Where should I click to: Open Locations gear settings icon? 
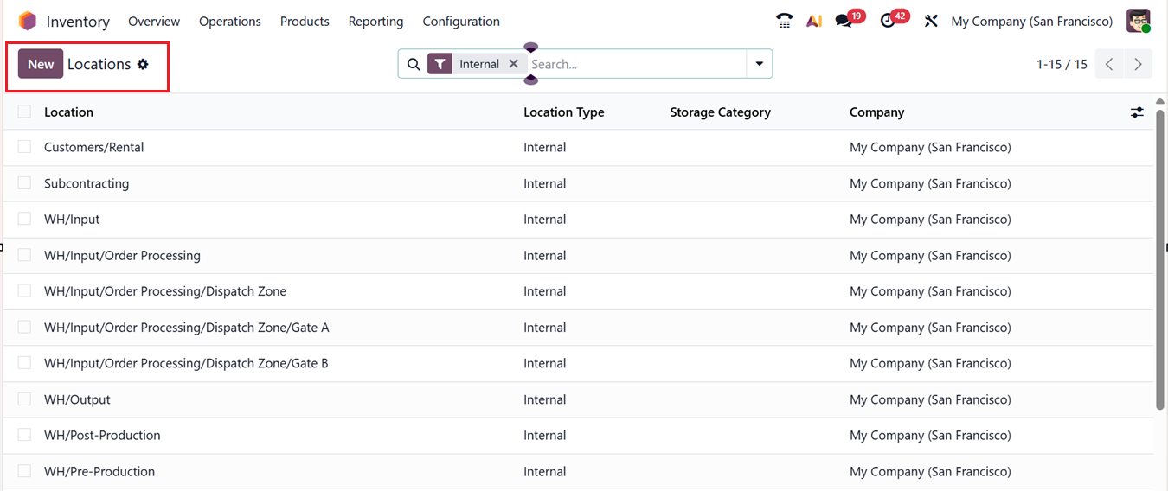(143, 64)
